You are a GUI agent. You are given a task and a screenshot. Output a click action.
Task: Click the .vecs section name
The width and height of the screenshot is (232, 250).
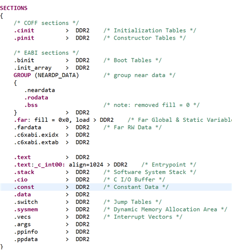click(22, 217)
